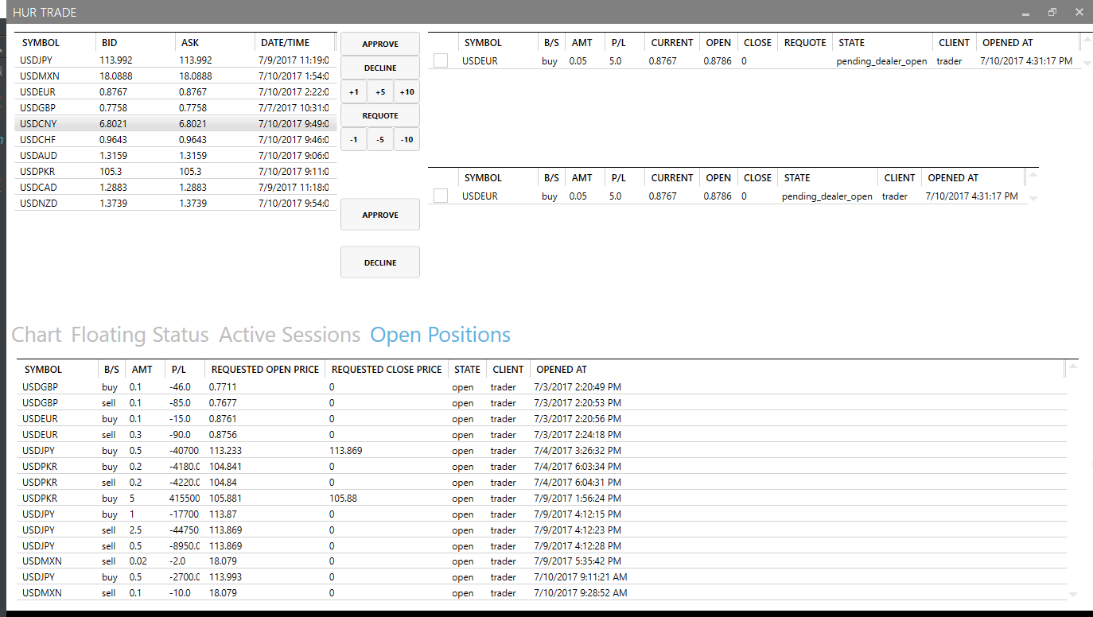This screenshot has width=1093, height=617.
Task: Click the lower DECLINE button
Action: pyautogui.click(x=380, y=262)
